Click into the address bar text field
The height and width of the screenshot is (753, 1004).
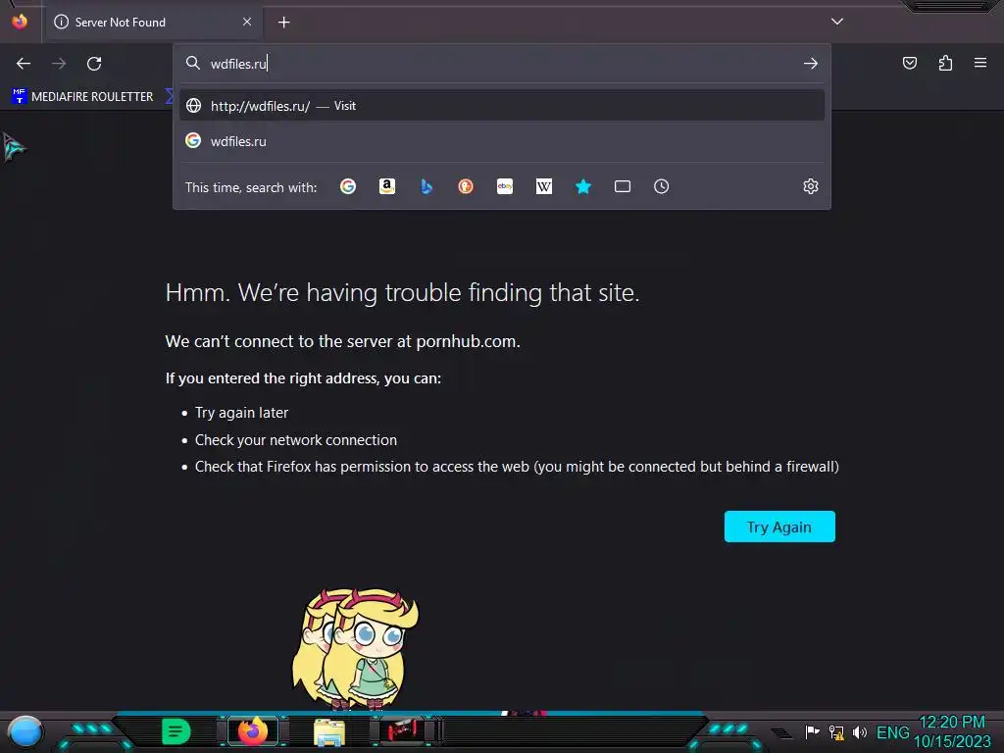501,64
